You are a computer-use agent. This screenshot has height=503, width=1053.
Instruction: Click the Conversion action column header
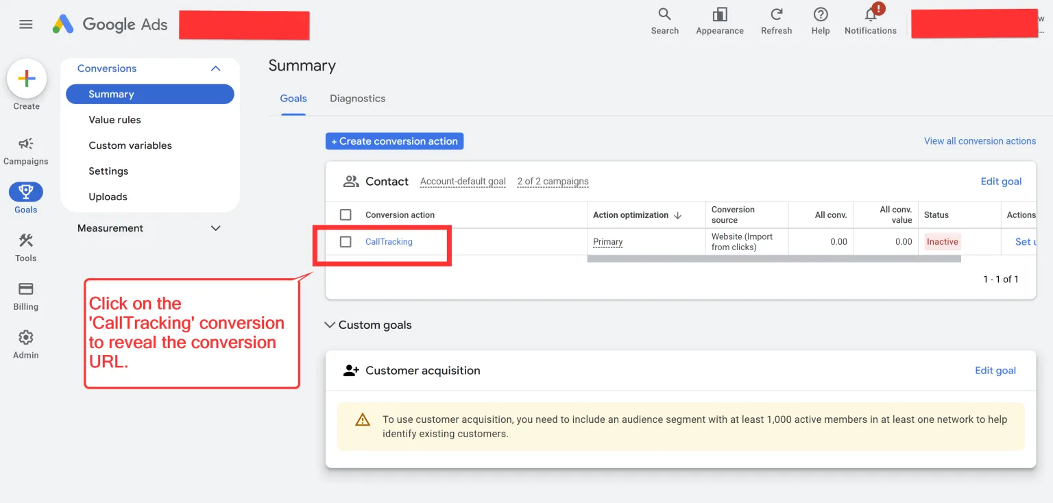coord(400,215)
